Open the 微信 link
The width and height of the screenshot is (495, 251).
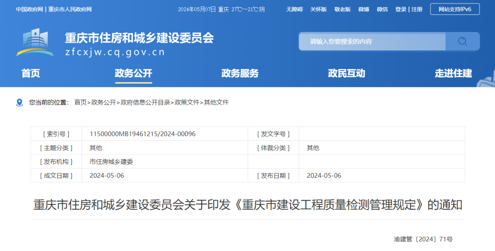(382, 10)
